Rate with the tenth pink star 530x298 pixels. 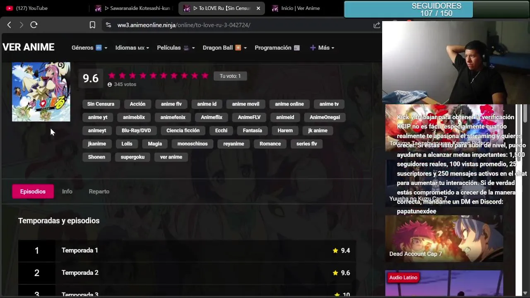(205, 75)
